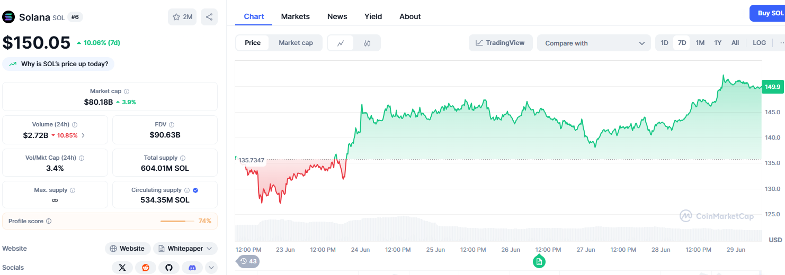This screenshot has height=275, width=785.
Task: Click Circulating supply info icon
Action: point(187,190)
